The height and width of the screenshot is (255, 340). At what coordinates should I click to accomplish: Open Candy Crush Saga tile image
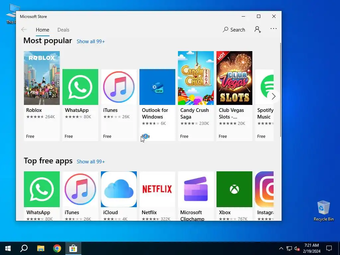click(196, 78)
